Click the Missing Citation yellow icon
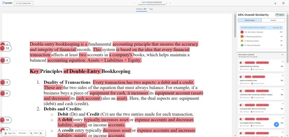289x137 pixels. (242, 41)
